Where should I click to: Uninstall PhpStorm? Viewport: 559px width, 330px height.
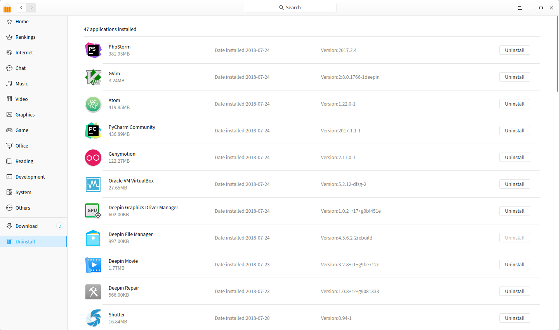515,50
